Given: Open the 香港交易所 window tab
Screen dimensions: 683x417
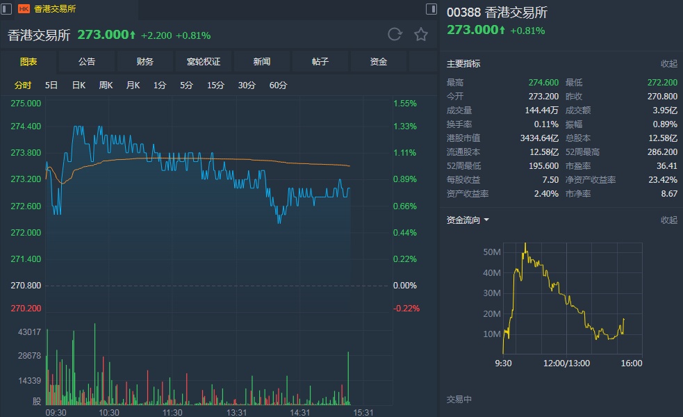Looking at the screenshot, I should [x=55, y=9].
